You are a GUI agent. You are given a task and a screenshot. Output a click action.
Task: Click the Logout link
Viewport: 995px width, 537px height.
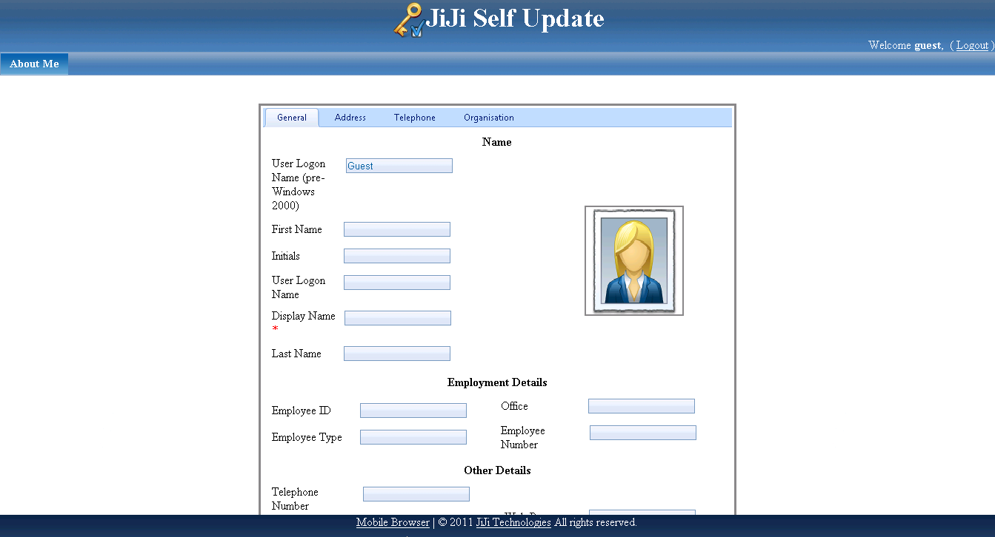972,45
